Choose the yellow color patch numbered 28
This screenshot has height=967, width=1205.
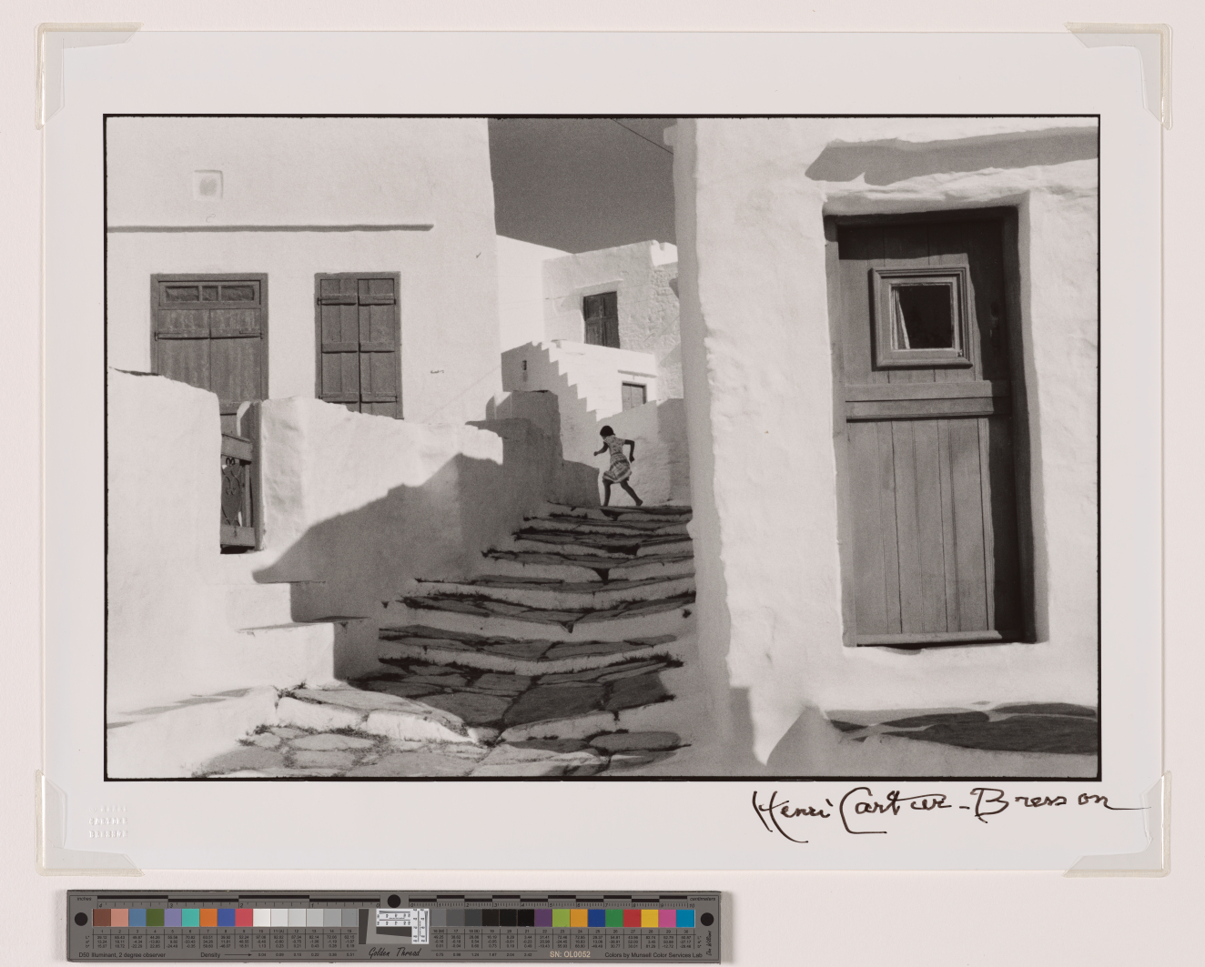coord(649,918)
